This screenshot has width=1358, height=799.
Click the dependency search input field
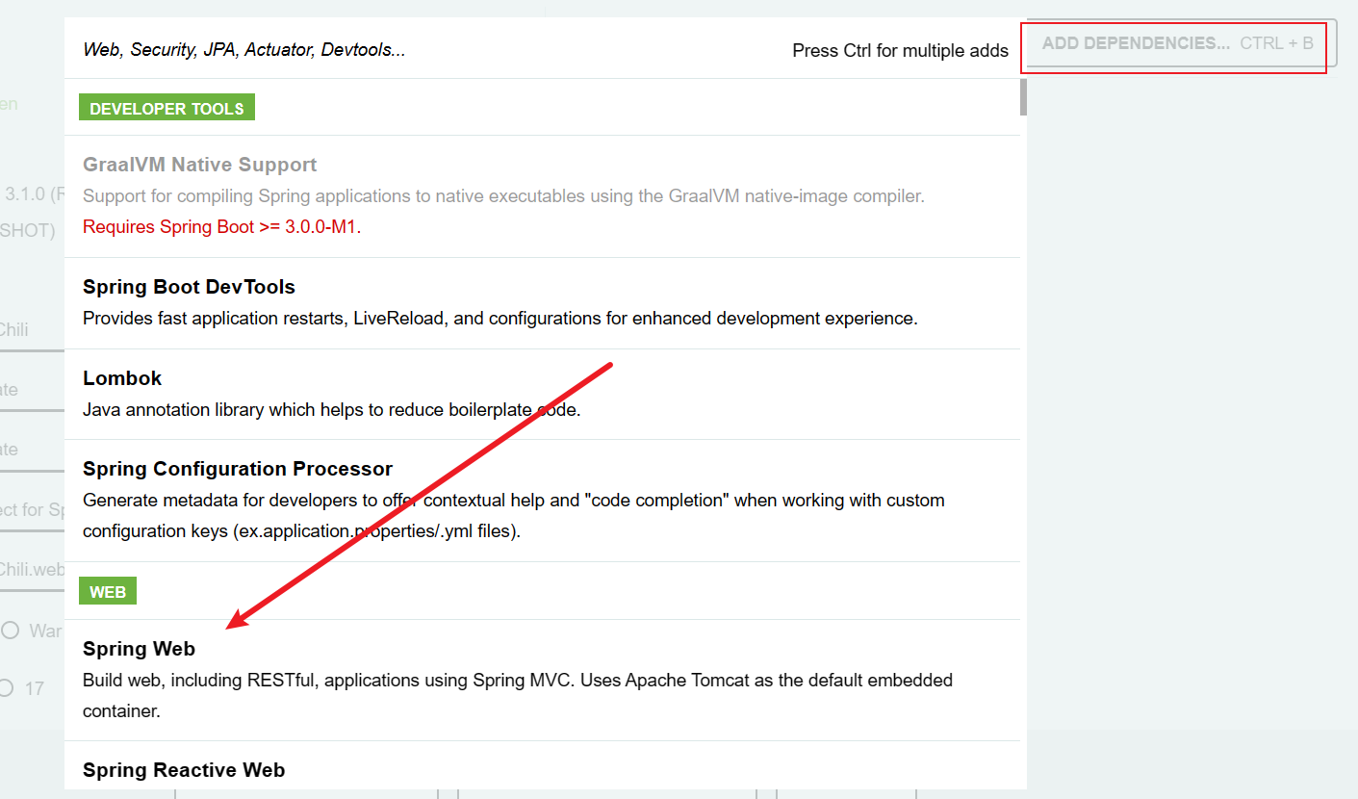click(385, 50)
